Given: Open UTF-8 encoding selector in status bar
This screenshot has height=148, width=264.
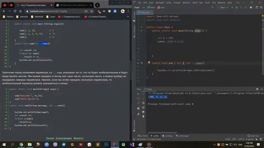Looking at the screenshot, I should [x=241, y=139].
